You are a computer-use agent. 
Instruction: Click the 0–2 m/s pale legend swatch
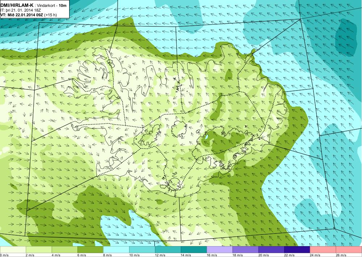pos(13,250)
